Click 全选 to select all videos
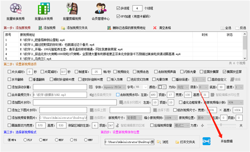The width and height of the screenshot is (250, 152). click(x=226, y=28)
